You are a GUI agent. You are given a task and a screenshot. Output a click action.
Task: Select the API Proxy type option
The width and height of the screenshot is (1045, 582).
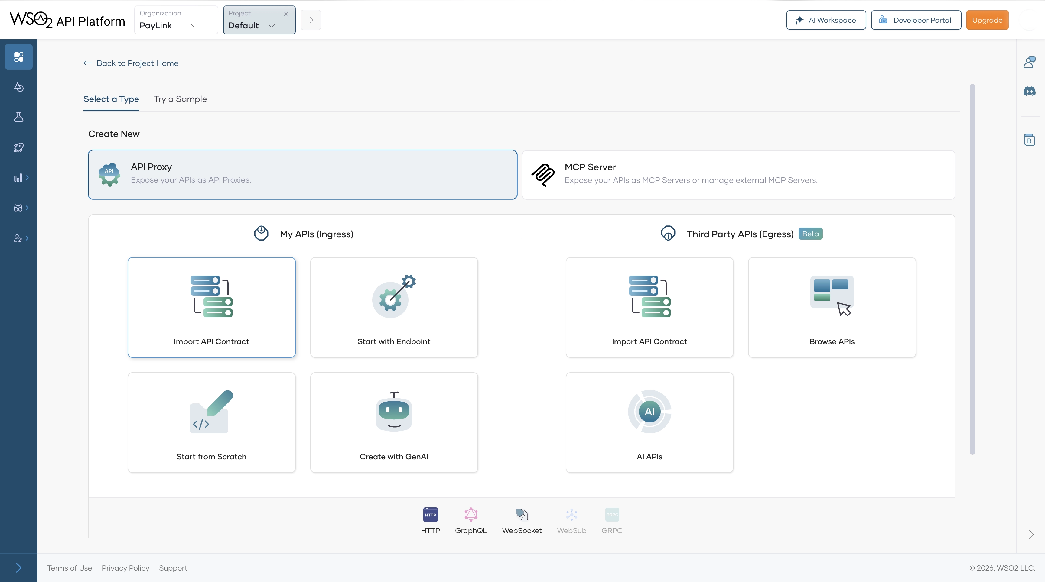click(x=302, y=175)
